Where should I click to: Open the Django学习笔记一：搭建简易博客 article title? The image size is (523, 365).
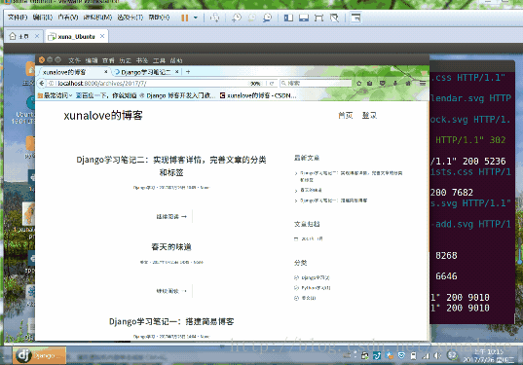(171, 321)
